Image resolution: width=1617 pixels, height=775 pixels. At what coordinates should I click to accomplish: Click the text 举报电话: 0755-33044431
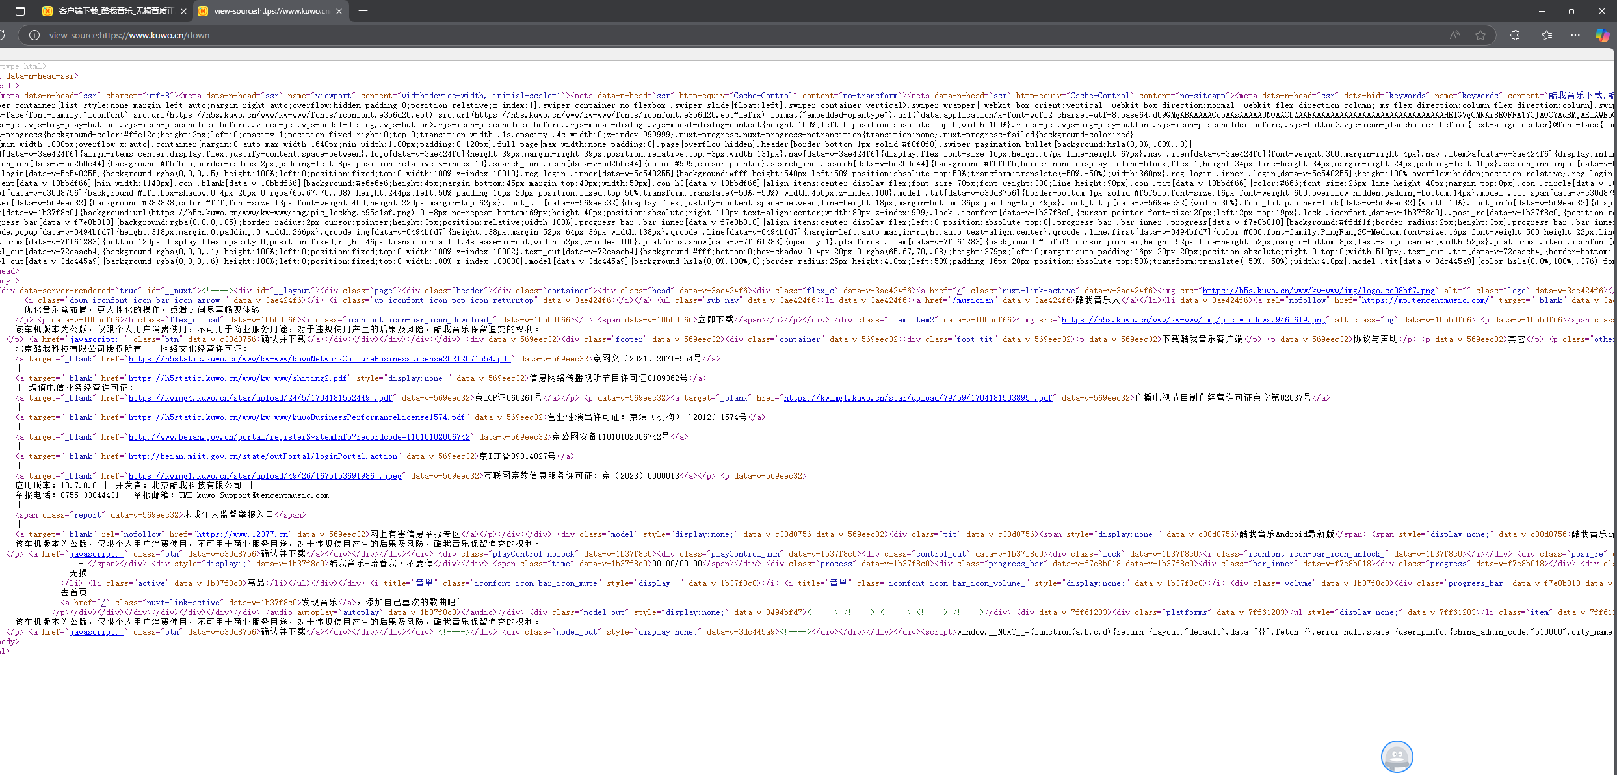(68, 495)
